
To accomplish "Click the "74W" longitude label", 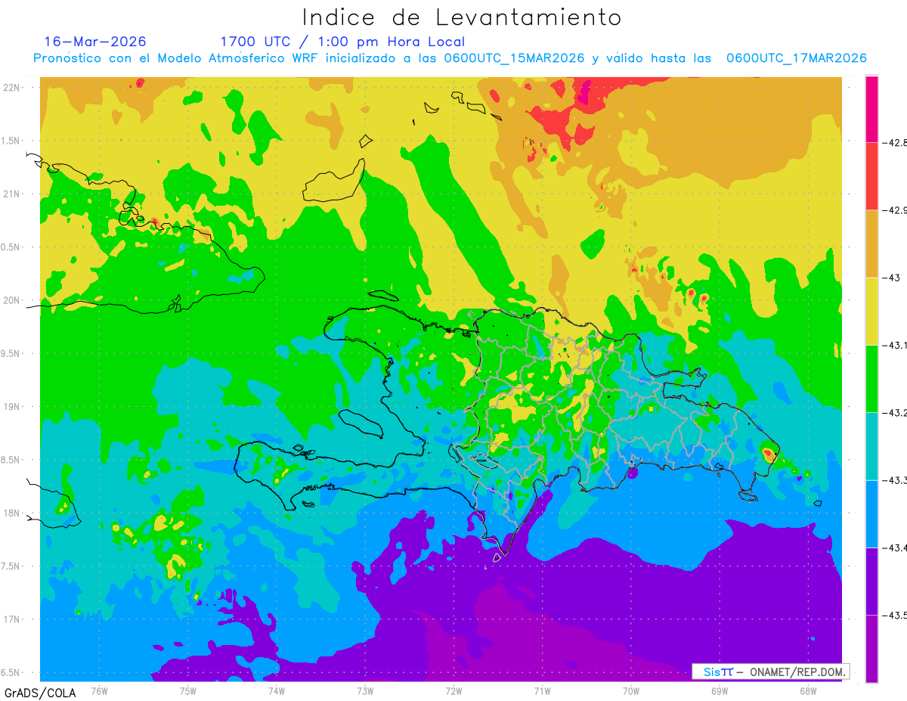I will 277,690.
